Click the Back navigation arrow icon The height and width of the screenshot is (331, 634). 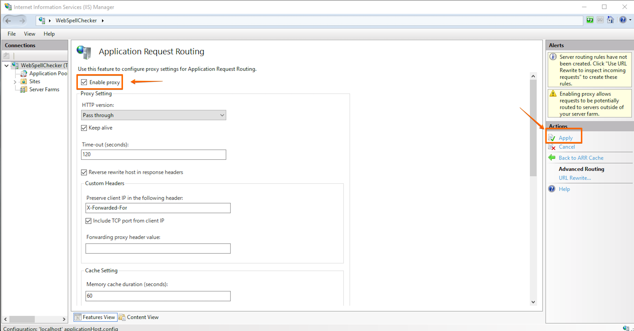click(8, 21)
